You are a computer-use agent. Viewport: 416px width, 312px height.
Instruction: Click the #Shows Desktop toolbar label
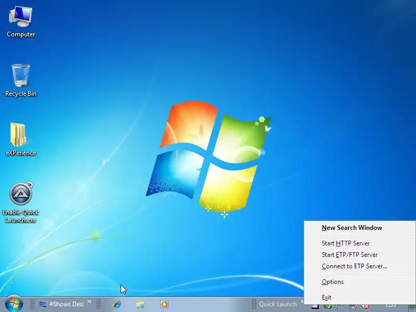pyautogui.click(x=67, y=304)
